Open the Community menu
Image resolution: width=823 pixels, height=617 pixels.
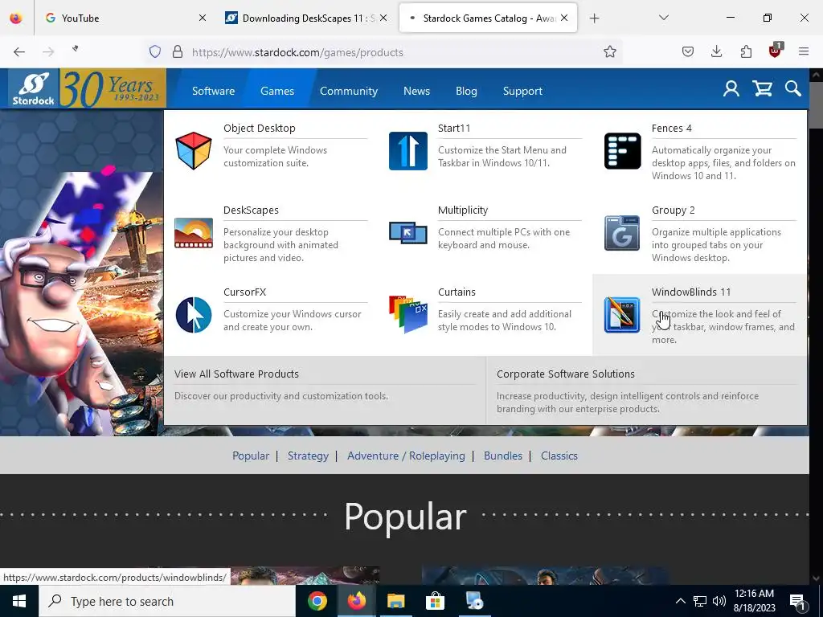(x=349, y=91)
